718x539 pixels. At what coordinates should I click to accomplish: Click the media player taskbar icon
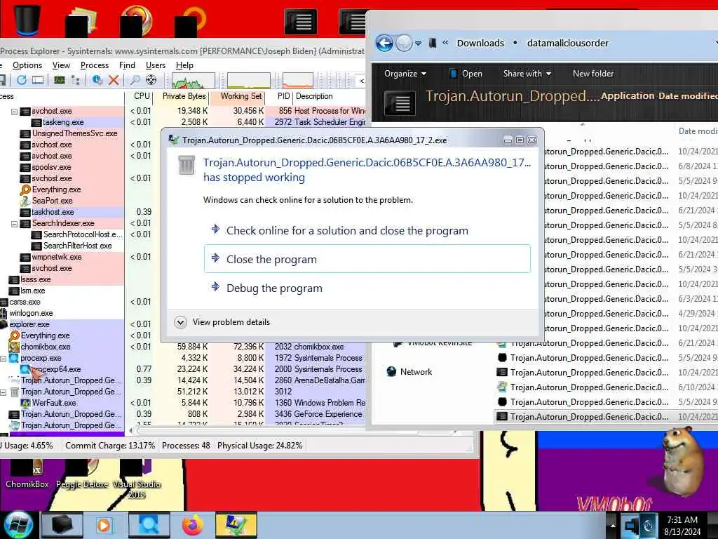pyautogui.click(x=104, y=525)
